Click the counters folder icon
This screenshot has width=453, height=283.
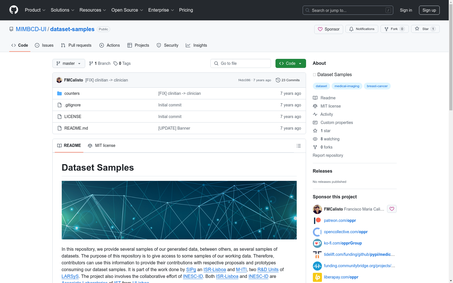(x=59, y=93)
